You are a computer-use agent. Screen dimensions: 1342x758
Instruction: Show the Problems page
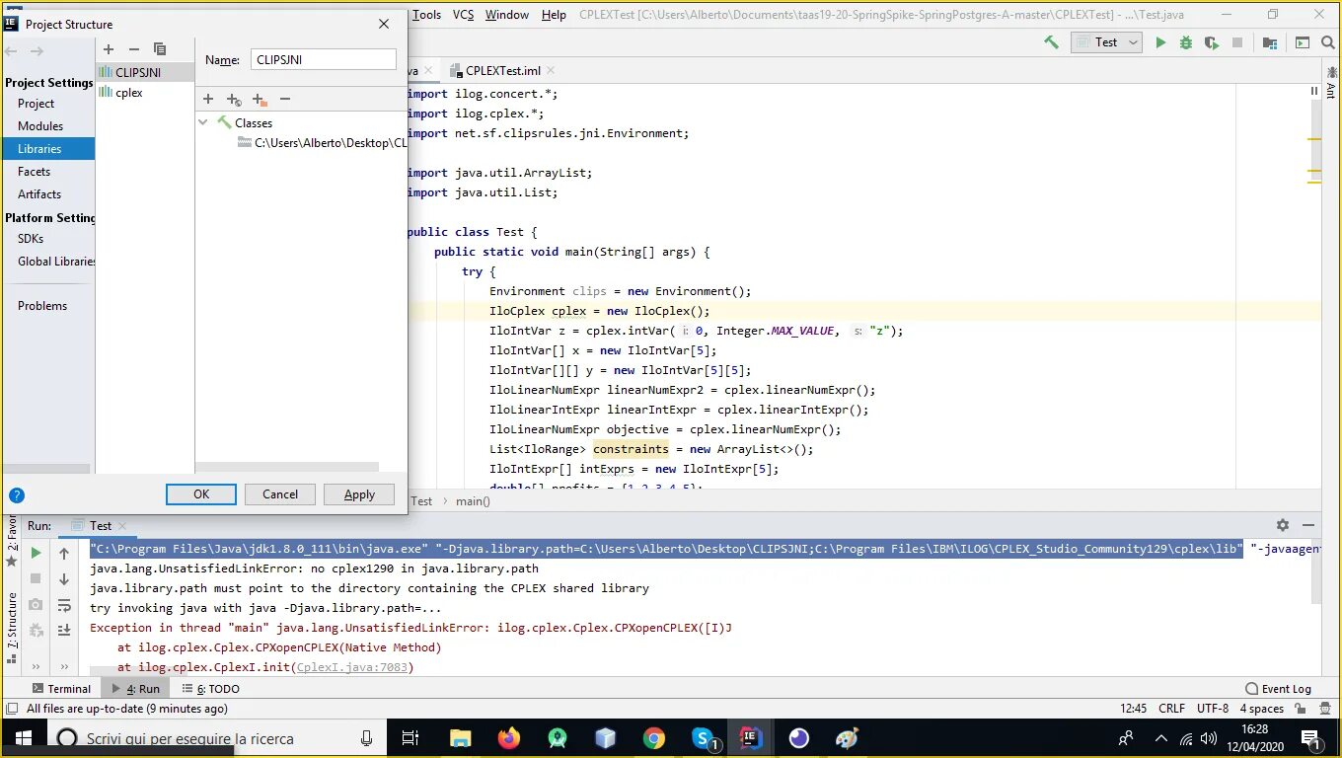tap(42, 306)
